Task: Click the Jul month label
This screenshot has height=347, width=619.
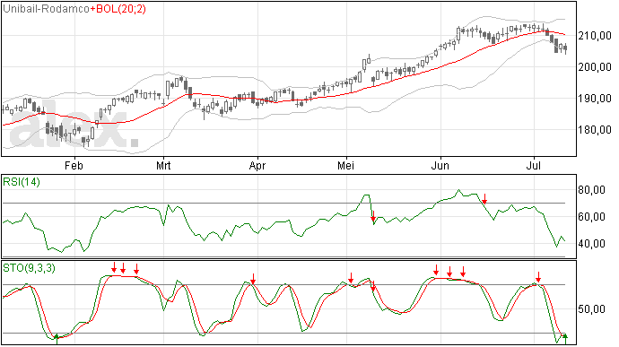Action: click(534, 165)
